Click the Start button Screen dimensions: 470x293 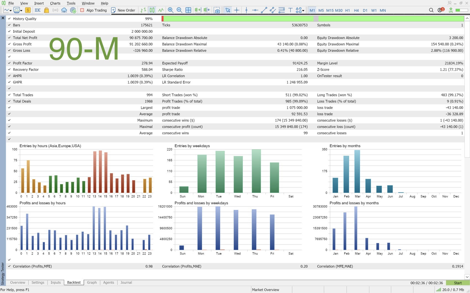coord(458,283)
